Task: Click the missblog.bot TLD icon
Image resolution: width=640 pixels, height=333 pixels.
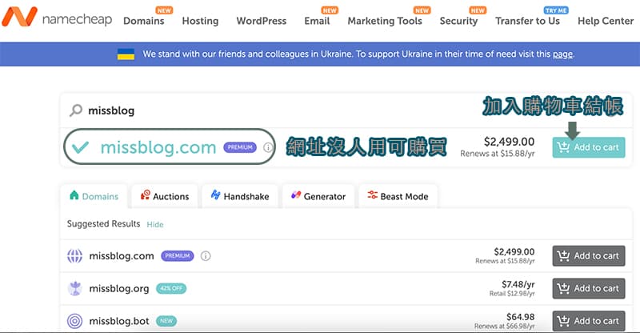Action: pos(74,321)
